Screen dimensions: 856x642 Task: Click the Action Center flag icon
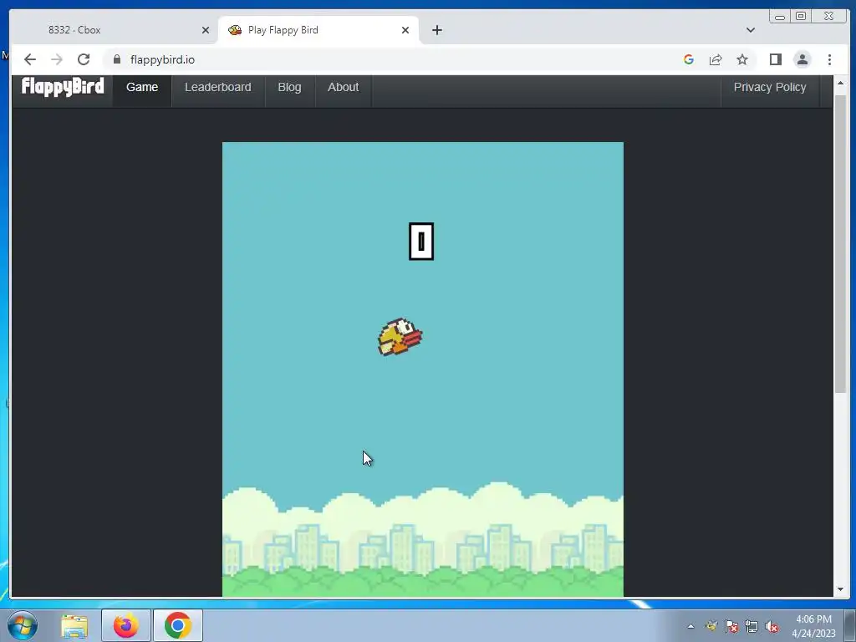731,626
